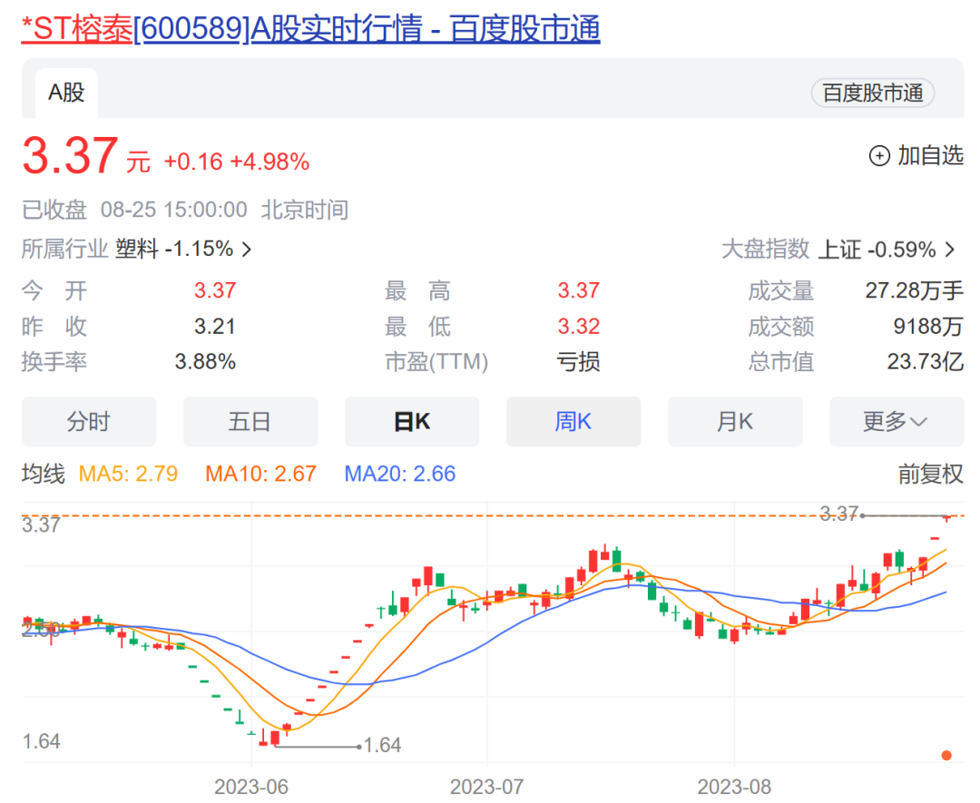Click the 今开 value 3.37
This screenshot has width=980, height=803.
click(x=215, y=290)
